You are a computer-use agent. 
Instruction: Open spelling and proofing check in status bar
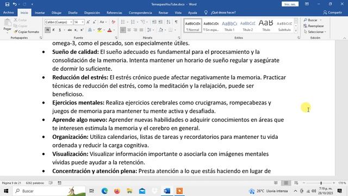click(51, 183)
